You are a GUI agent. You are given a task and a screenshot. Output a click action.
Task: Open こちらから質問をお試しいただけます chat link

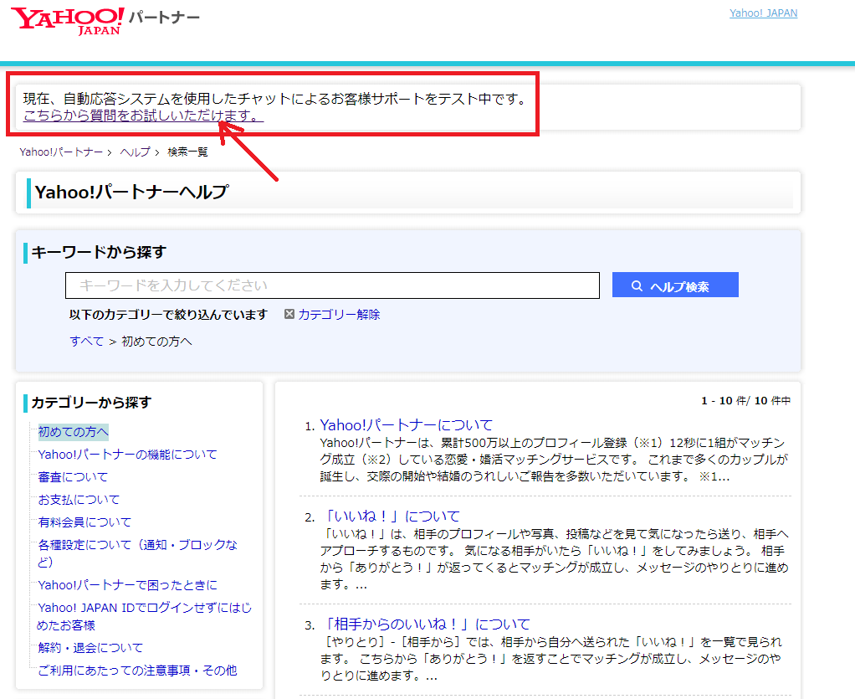(x=143, y=116)
